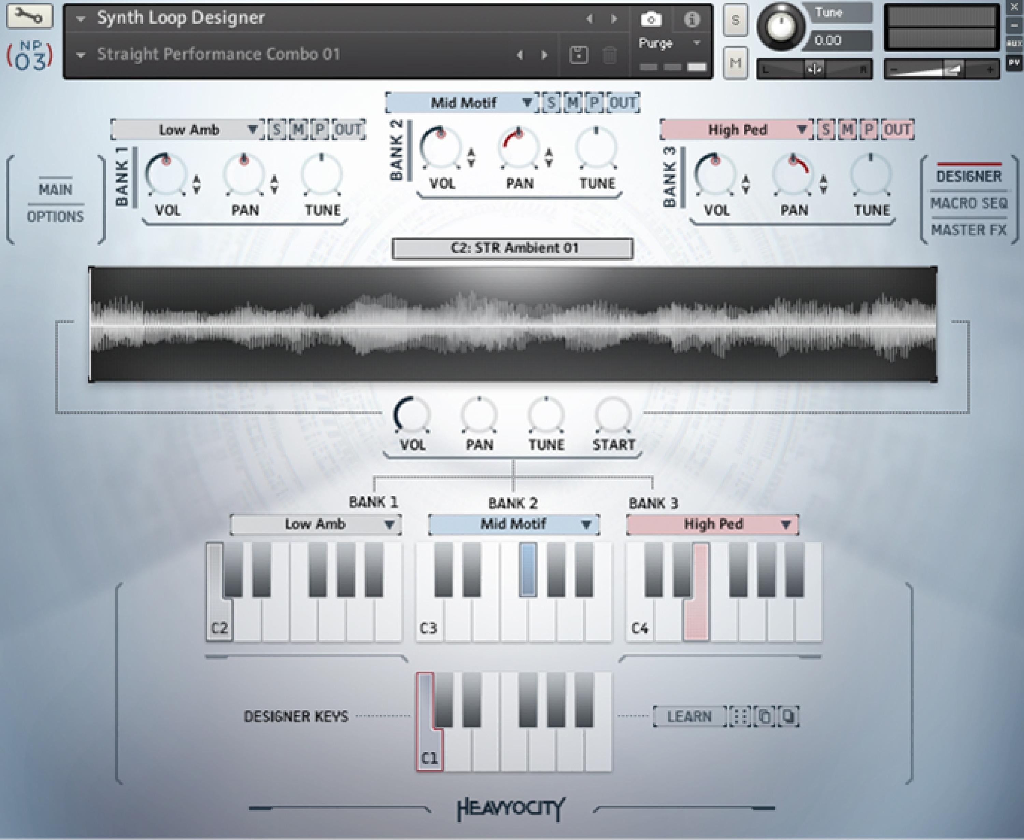Solo Bank 2 Mid Motif
Image resolution: width=1024 pixels, height=840 pixels.
tap(551, 103)
